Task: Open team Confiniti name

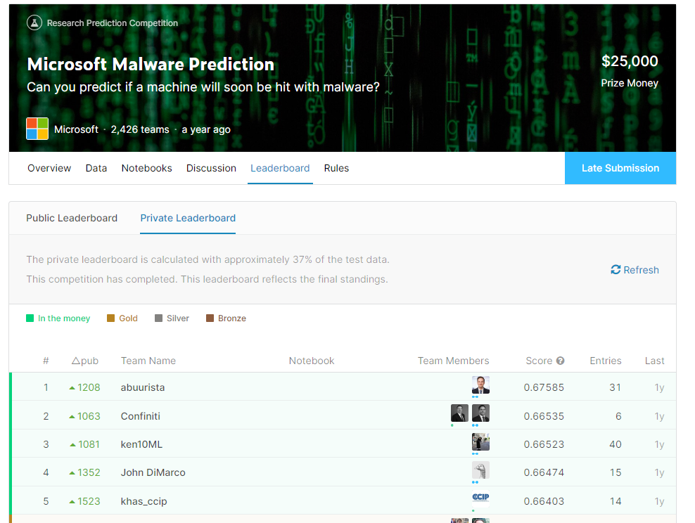Action: tap(141, 416)
